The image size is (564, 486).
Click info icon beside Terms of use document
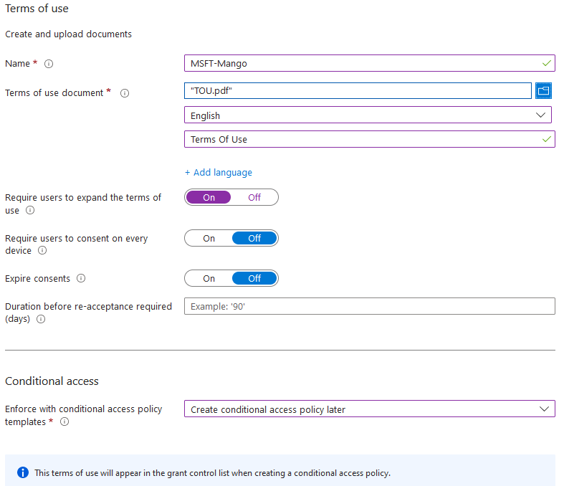coord(125,93)
